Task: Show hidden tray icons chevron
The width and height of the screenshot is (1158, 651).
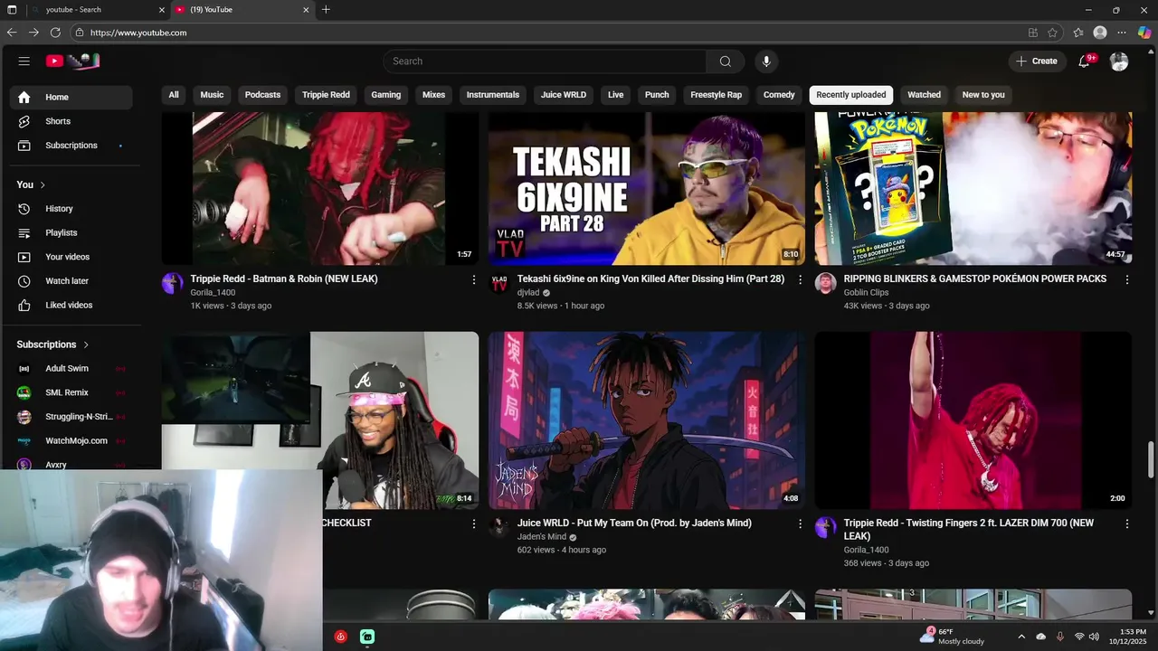Action: (x=1021, y=637)
